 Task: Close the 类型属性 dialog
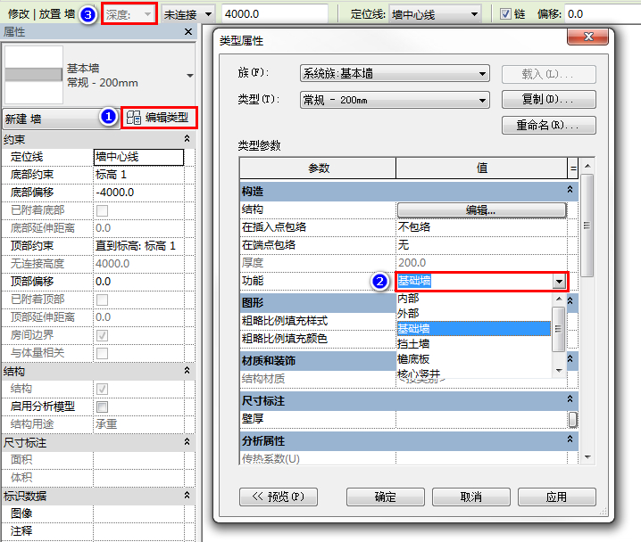click(587, 37)
